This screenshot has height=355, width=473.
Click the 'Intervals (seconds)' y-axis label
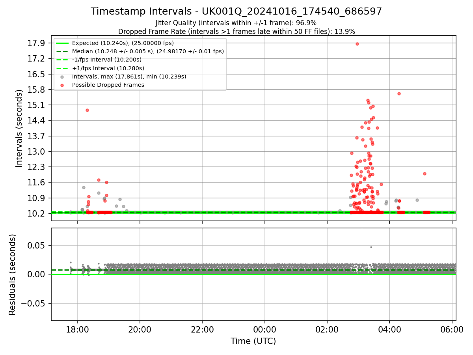(x=19, y=128)
